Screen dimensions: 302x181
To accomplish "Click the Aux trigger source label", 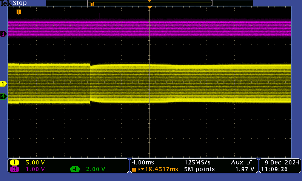I will point(237,162).
